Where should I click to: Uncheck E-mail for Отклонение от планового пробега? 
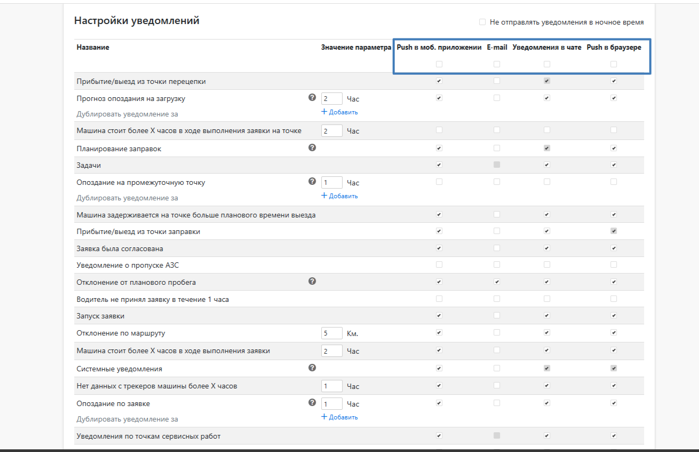tap(497, 281)
